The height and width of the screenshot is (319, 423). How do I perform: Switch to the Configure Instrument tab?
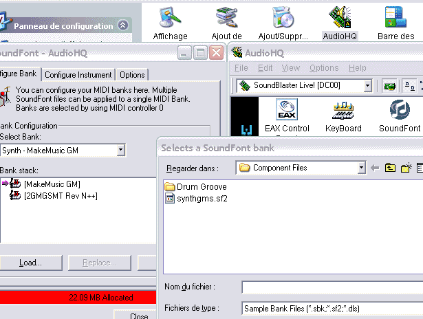[x=78, y=75]
